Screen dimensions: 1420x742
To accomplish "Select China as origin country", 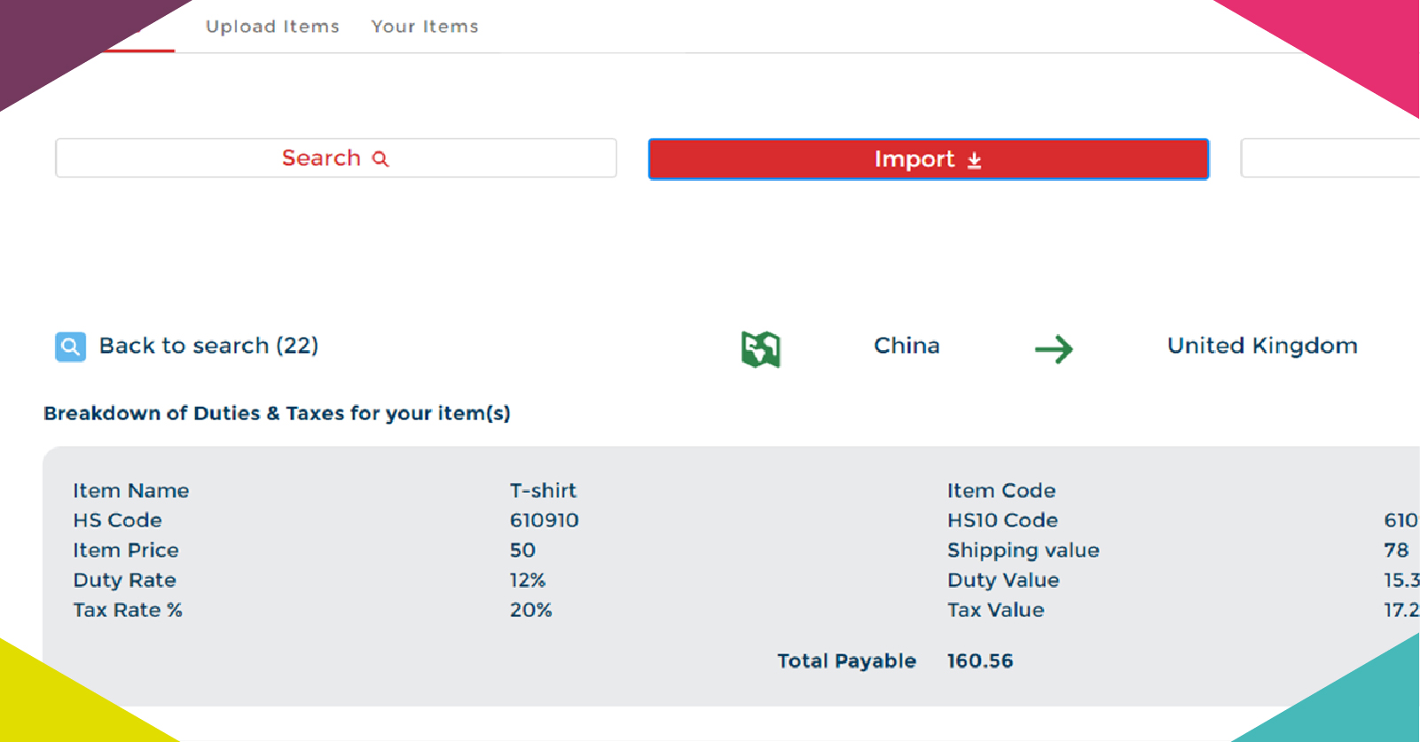I will tap(906, 346).
